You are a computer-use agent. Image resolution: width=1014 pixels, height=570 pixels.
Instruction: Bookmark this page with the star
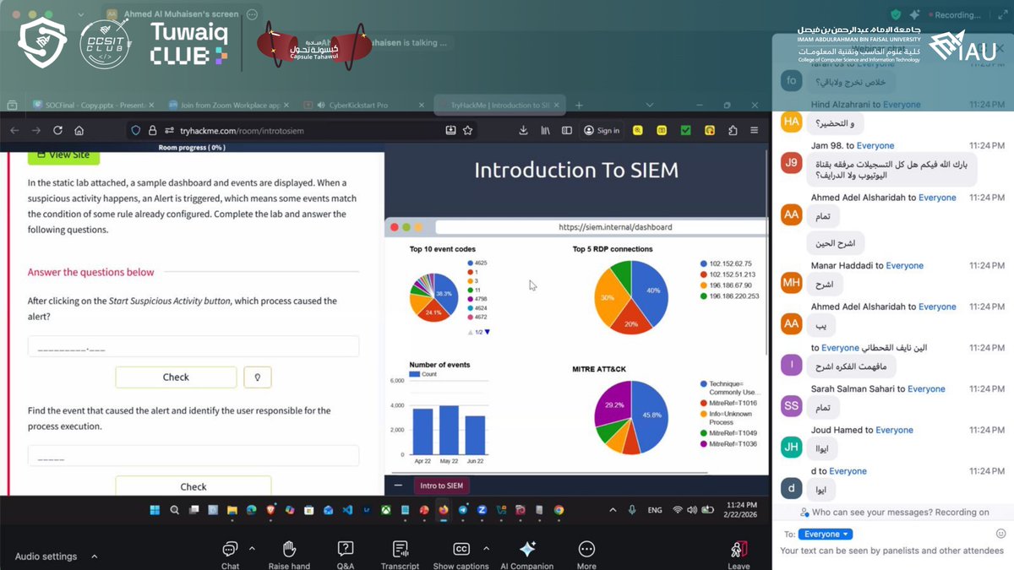tap(467, 130)
